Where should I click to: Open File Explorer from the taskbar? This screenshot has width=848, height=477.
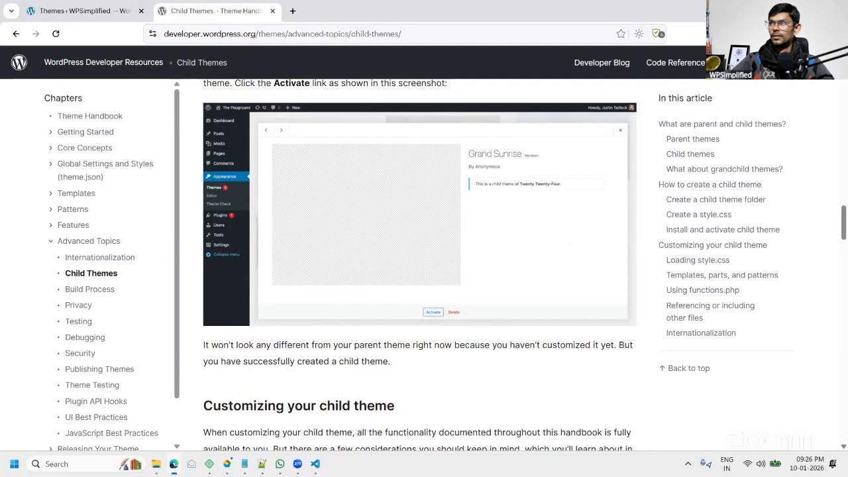click(x=156, y=464)
